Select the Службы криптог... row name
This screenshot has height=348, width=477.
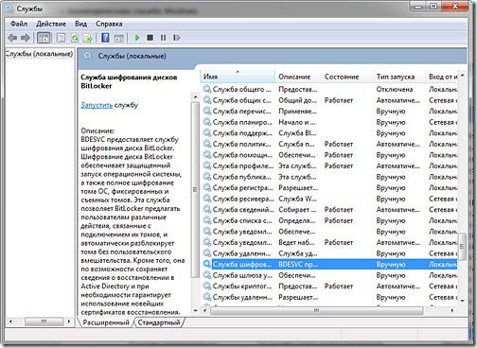coord(242,287)
